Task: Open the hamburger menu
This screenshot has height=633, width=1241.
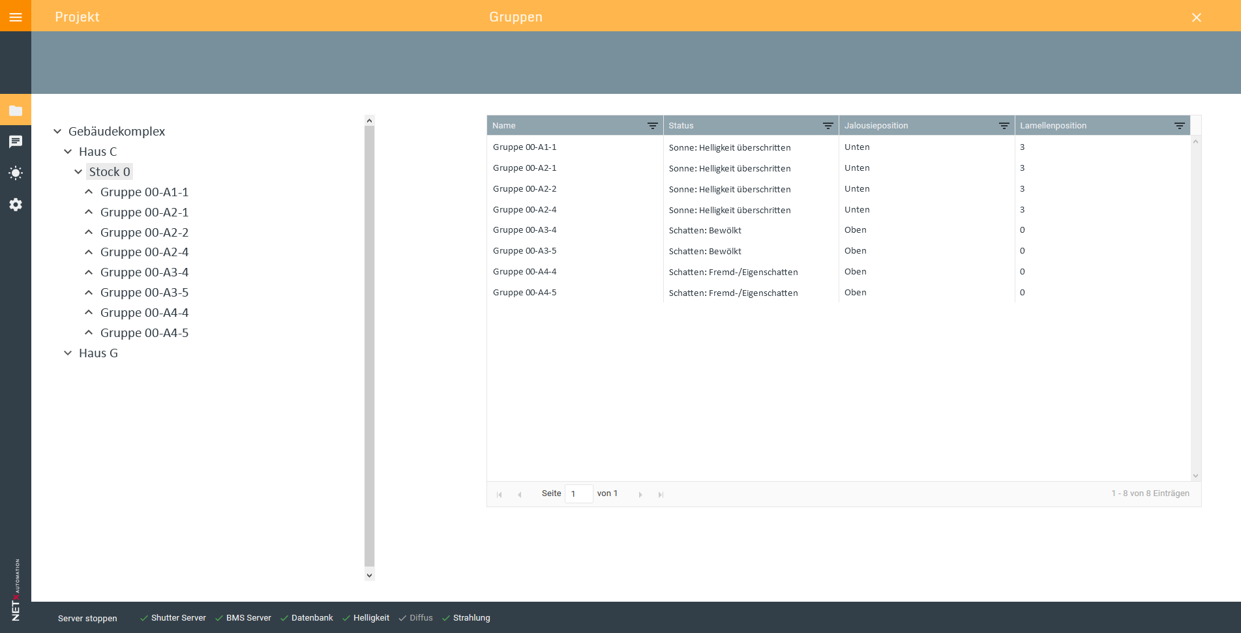Action: click(x=16, y=17)
